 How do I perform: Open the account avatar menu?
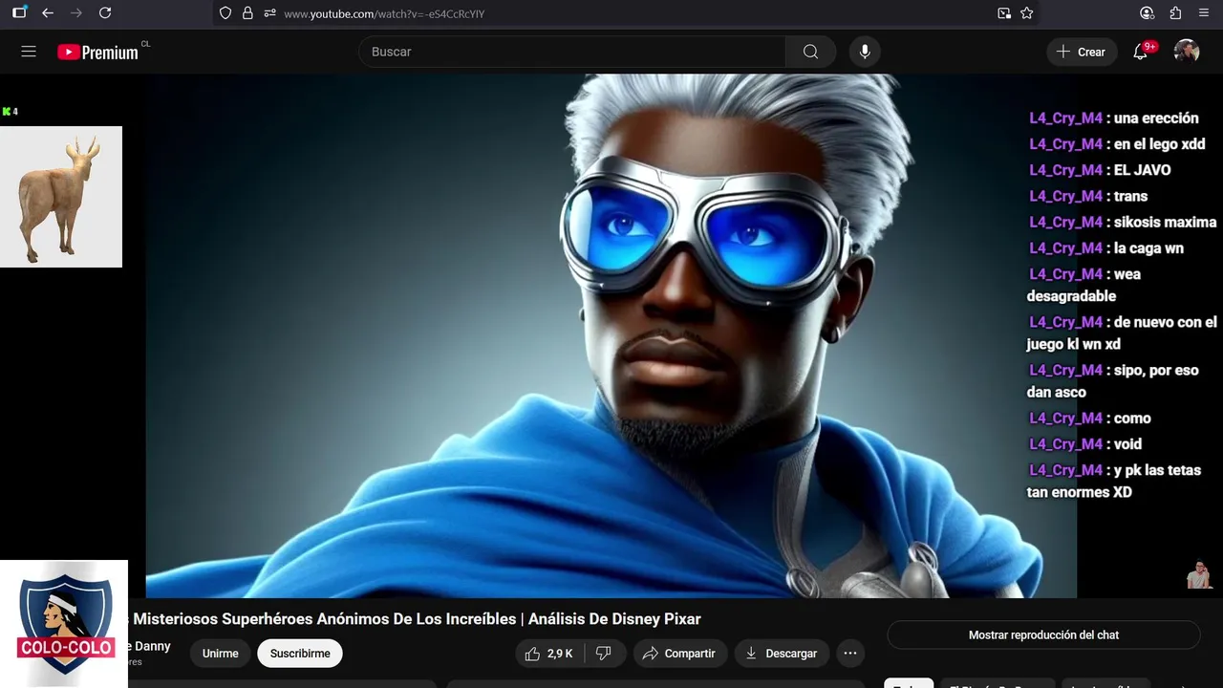click(1187, 52)
